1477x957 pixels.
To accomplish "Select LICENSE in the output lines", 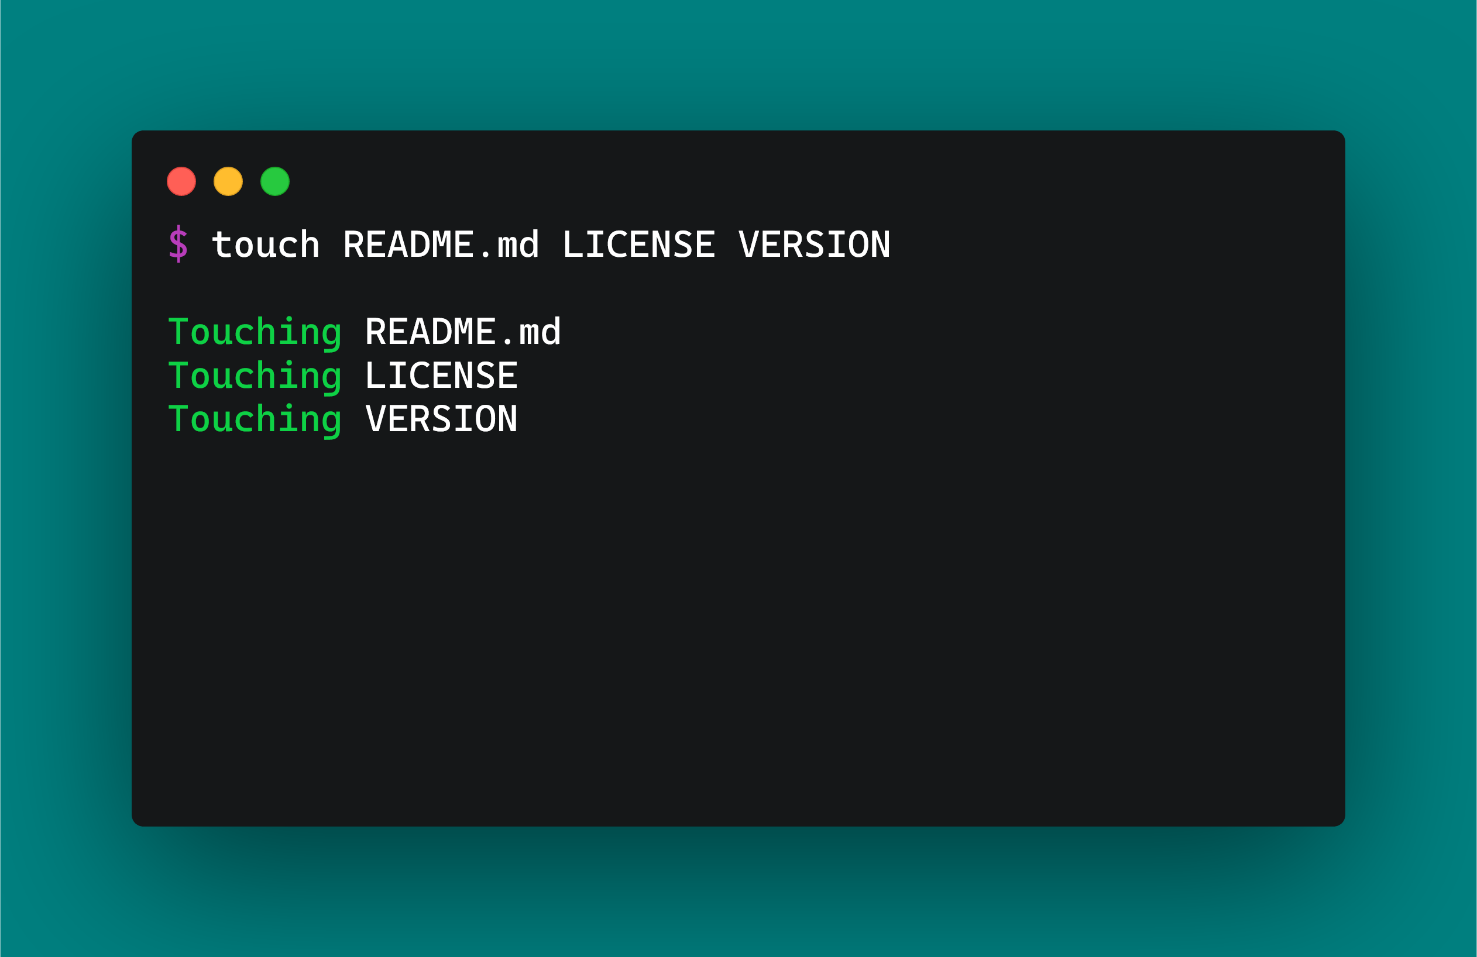I will 441,376.
